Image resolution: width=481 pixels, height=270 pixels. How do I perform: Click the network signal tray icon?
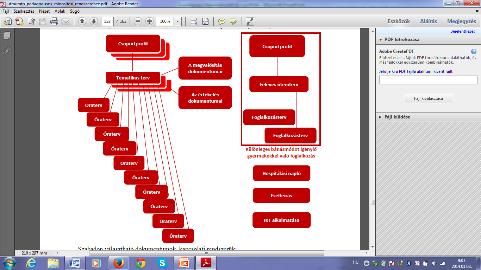pos(443,263)
